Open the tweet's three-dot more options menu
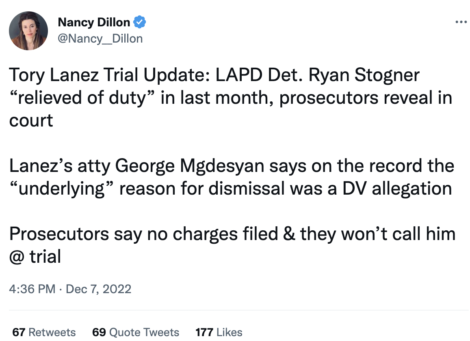Viewport: 470px width, 341px height. 461,22
